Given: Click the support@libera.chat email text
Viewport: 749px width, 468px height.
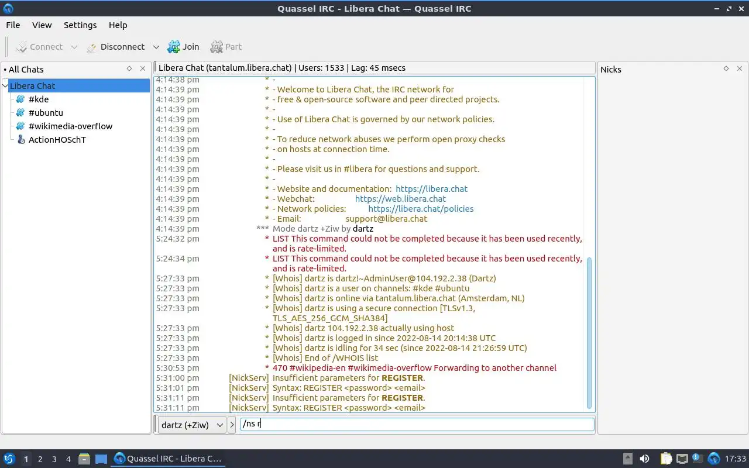Looking at the screenshot, I should click(386, 219).
